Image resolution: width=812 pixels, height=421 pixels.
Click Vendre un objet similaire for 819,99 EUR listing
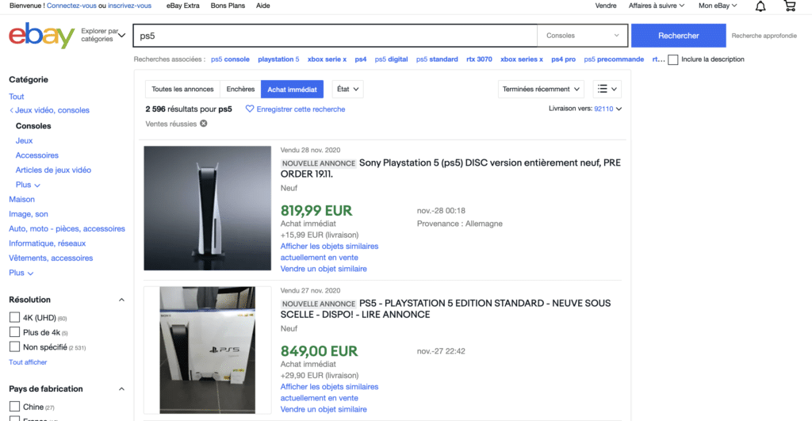[x=324, y=269]
